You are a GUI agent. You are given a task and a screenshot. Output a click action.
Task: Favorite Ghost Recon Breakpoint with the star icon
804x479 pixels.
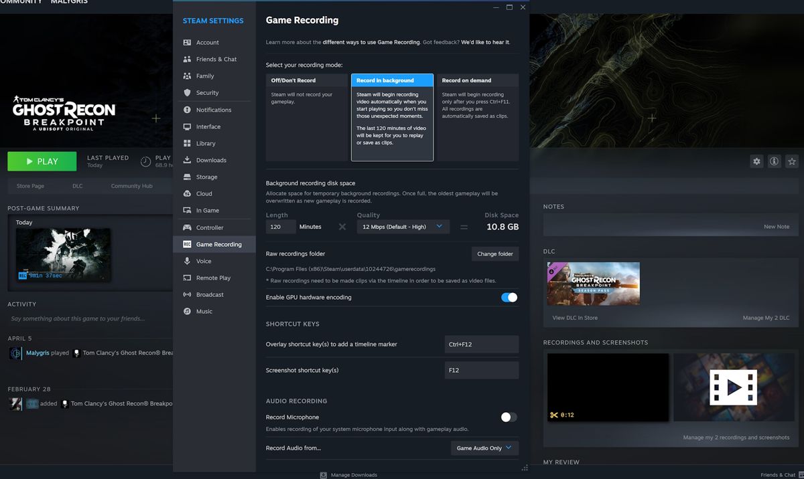[792, 161]
